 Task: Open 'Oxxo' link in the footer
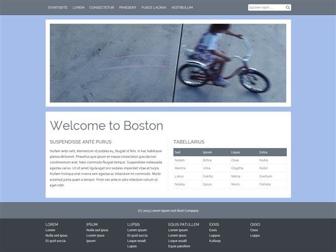coord(254,230)
